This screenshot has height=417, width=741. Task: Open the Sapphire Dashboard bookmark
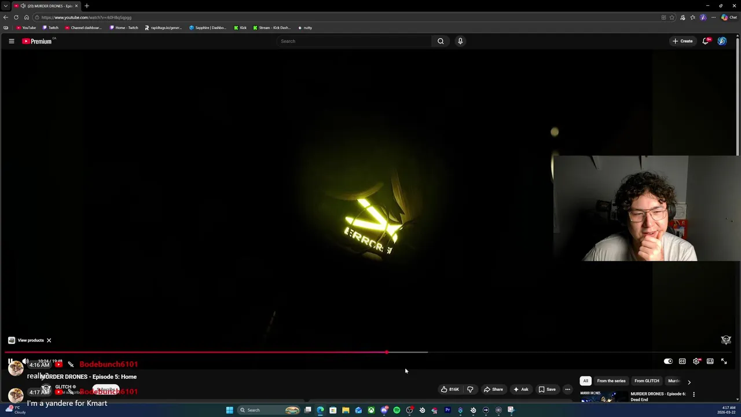(x=208, y=28)
